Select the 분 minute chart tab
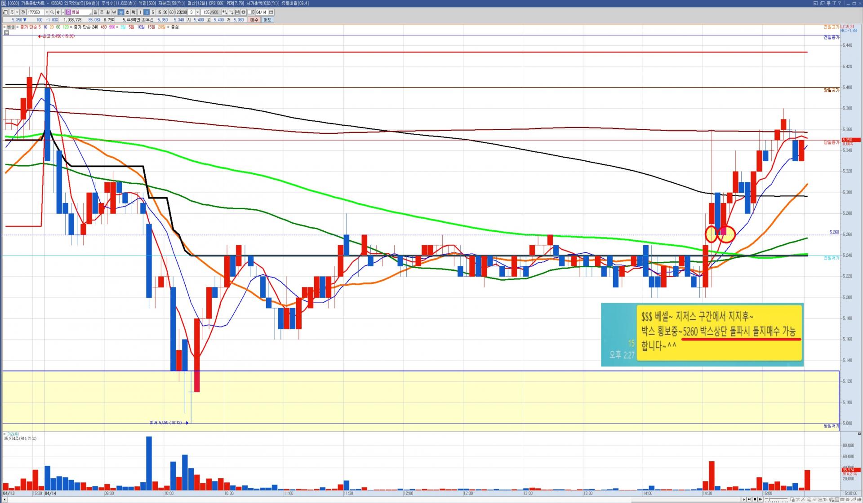The image size is (863, 503). 120,12
